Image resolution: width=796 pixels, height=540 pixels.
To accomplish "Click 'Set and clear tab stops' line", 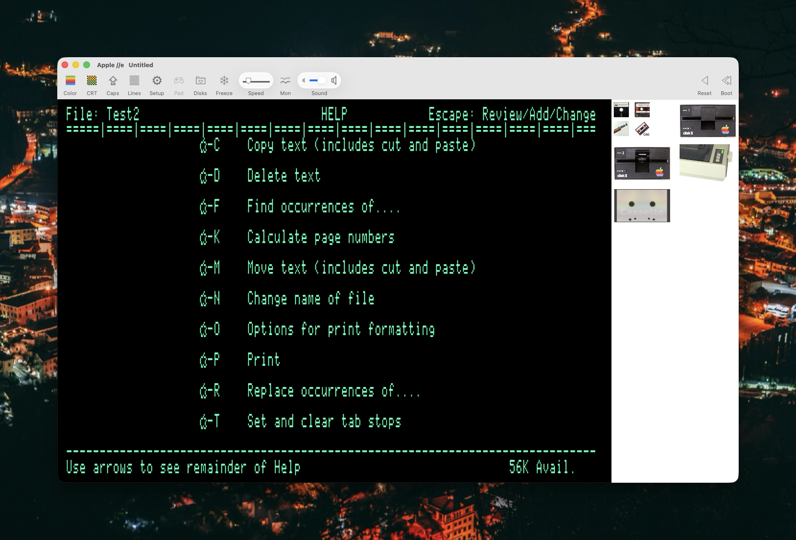I will click(300, 421).
